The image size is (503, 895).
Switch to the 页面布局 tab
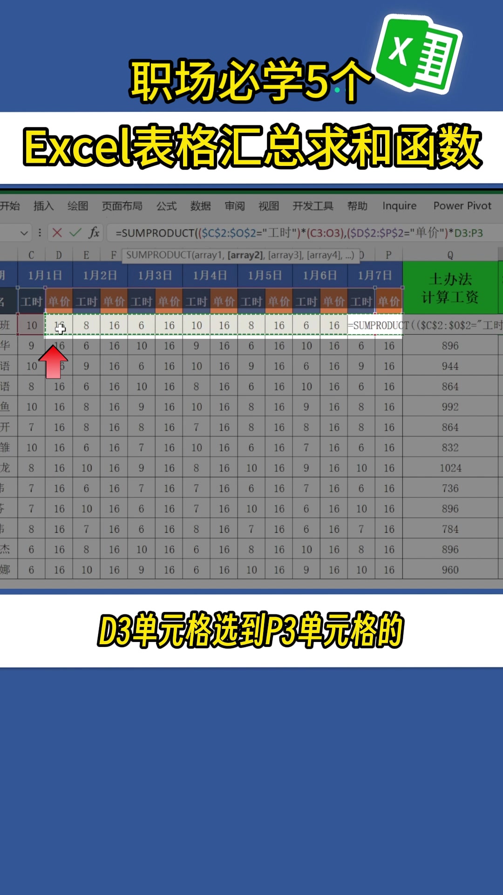(x=122, y=206)
